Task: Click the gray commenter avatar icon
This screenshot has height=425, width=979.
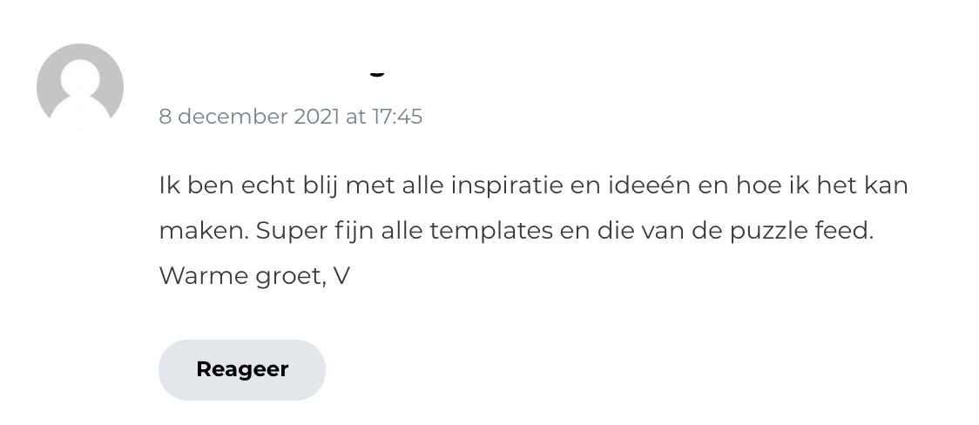Action: click(80, 87)
